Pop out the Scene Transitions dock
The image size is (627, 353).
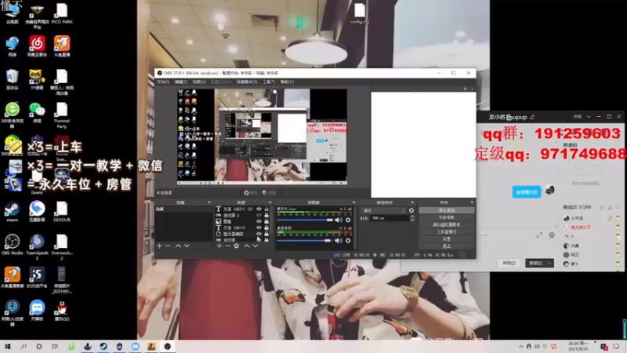(412, 202)
